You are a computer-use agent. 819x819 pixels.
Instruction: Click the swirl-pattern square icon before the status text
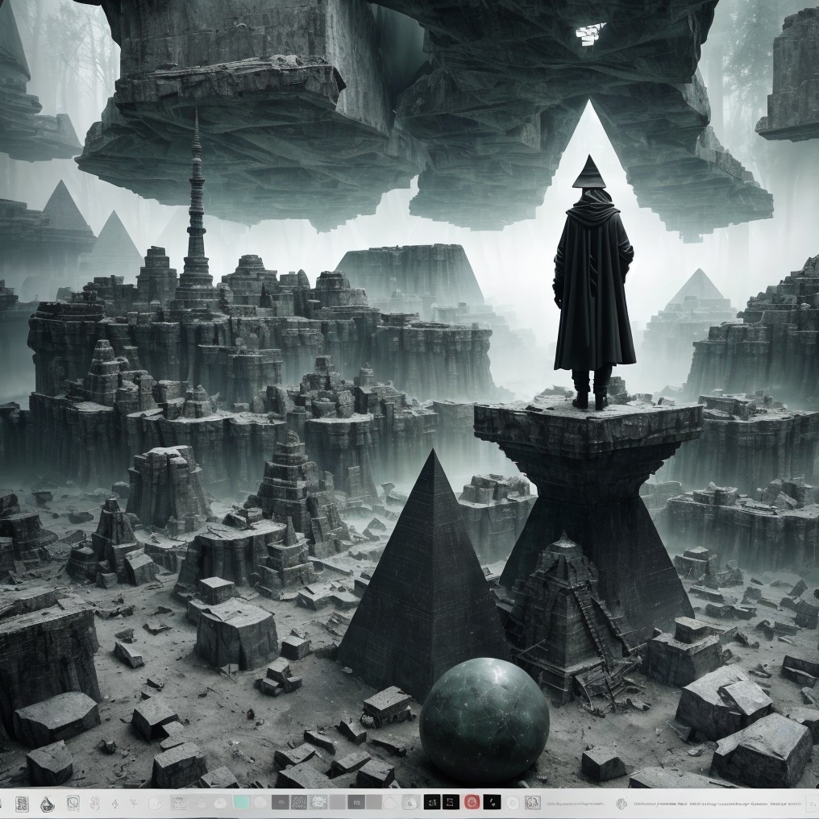click(533, 803)
